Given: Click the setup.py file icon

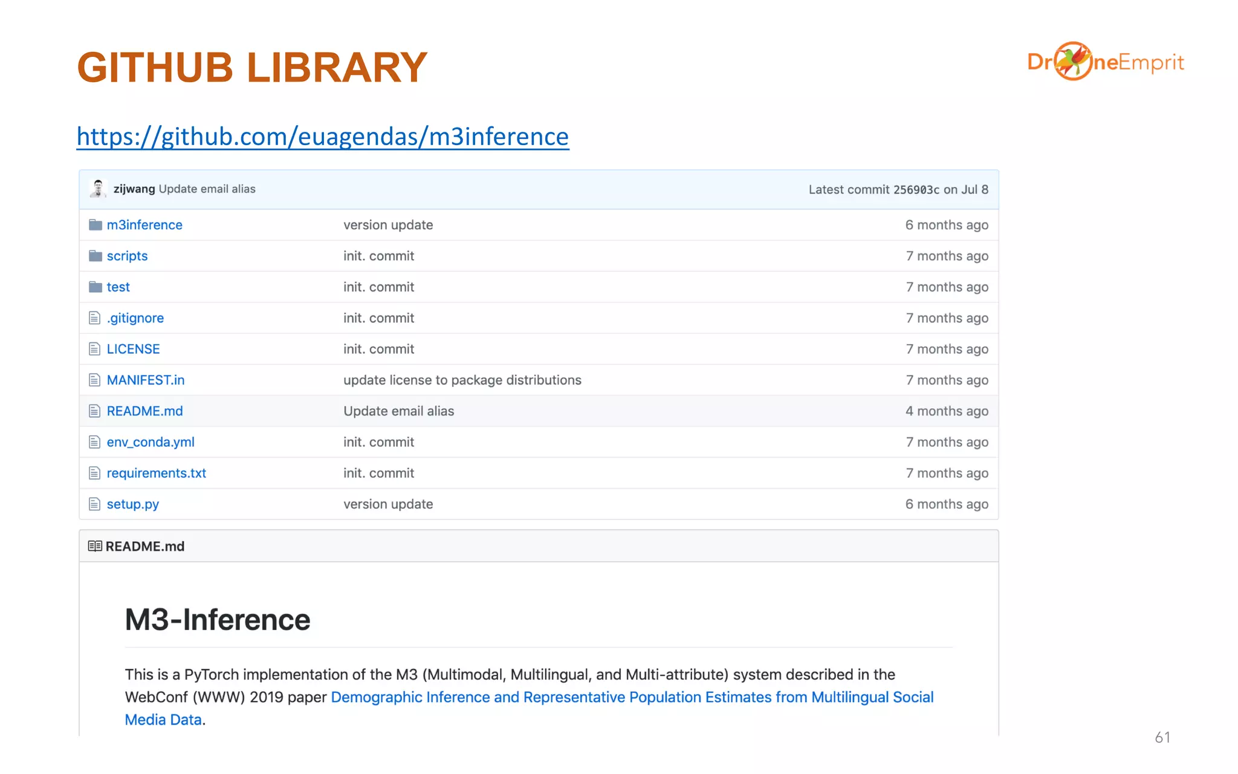Looking at the screenshot, I should coord(94,504).
